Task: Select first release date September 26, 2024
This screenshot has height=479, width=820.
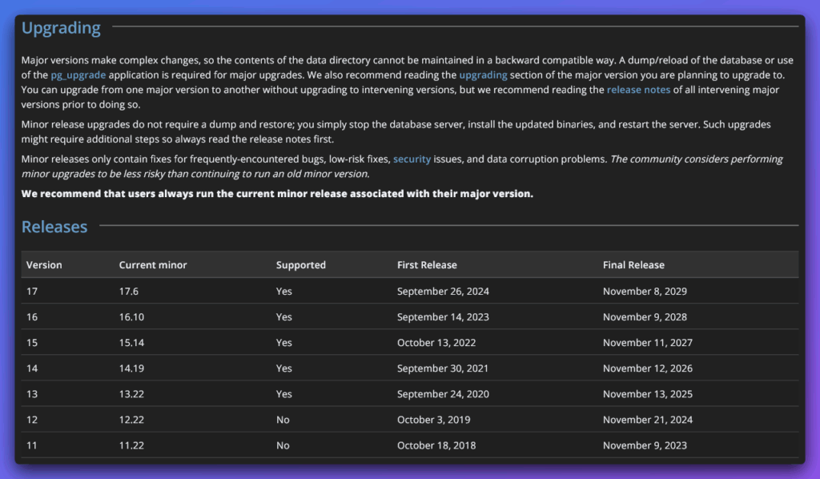Action: click(x=443, y=292)
